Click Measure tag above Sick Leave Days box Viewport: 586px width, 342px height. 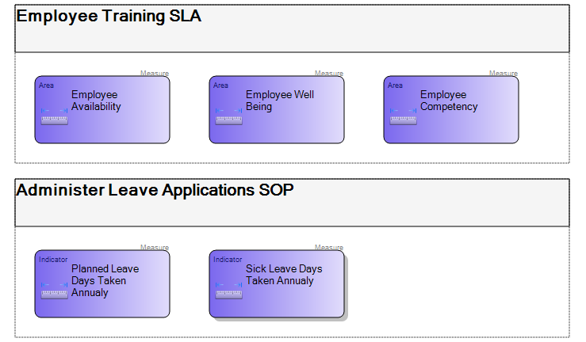329,247
